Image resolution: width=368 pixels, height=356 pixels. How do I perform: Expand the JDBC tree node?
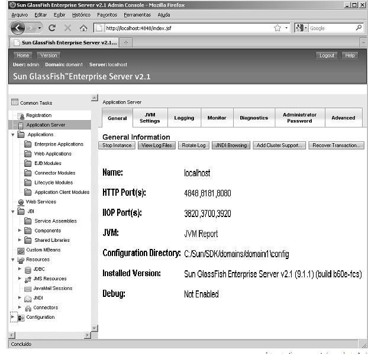tap(20, 269)
